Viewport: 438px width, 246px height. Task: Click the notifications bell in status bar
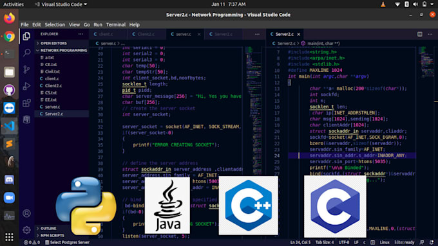click(432, 242)
